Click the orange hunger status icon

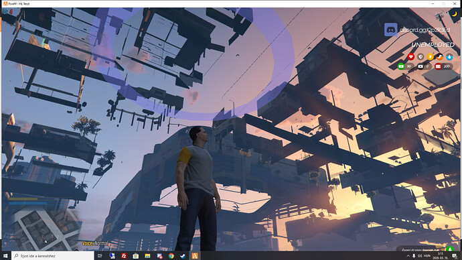(440, 56)
